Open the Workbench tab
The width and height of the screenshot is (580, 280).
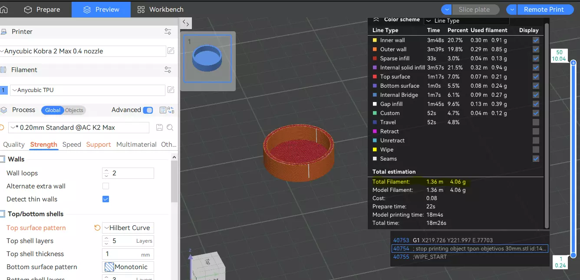pyautogui.click(x=160, y=10)
